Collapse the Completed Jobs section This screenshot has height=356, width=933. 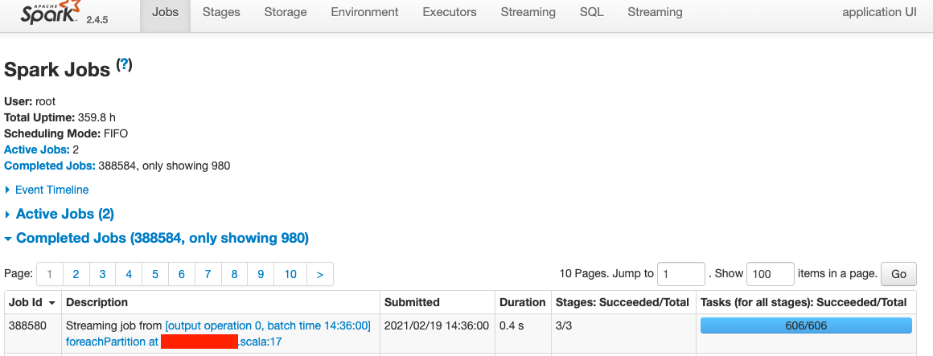click(x=162, y=238)
